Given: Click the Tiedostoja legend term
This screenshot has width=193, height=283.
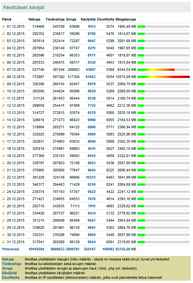Looking at the screenshot, I should [11, 264].
